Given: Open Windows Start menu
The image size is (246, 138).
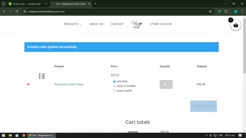Looking at the screenshot, I should (x=3, y=135).
